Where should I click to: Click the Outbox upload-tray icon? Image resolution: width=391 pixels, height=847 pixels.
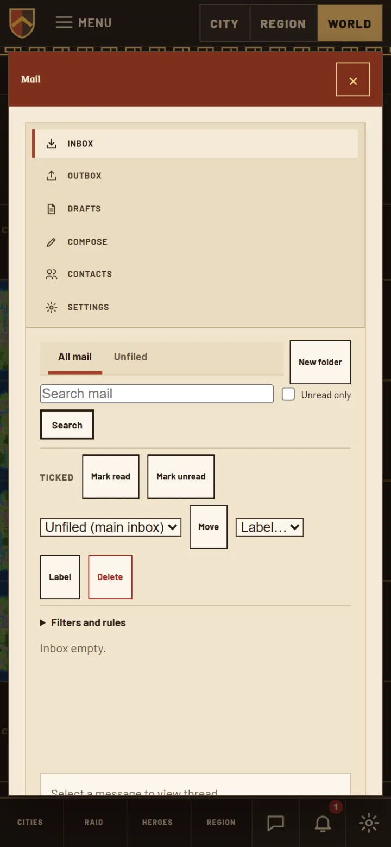(x=51, y=176)
